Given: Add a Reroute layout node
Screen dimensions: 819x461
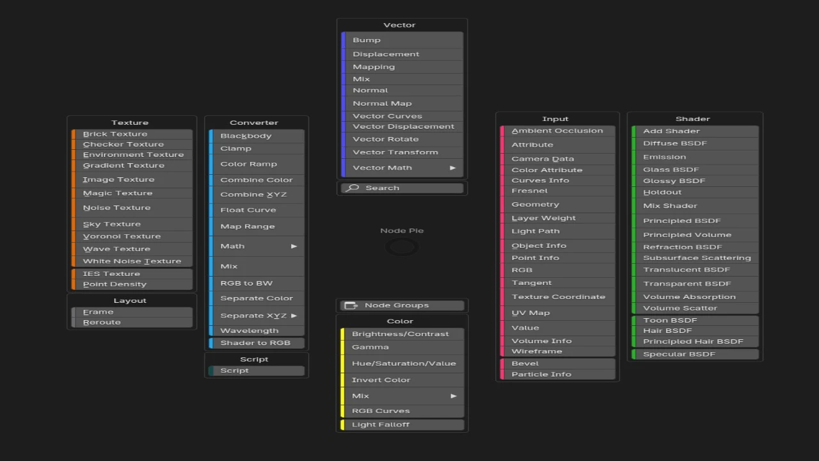Looking at the screenshot, I should (x=102, y=323).
